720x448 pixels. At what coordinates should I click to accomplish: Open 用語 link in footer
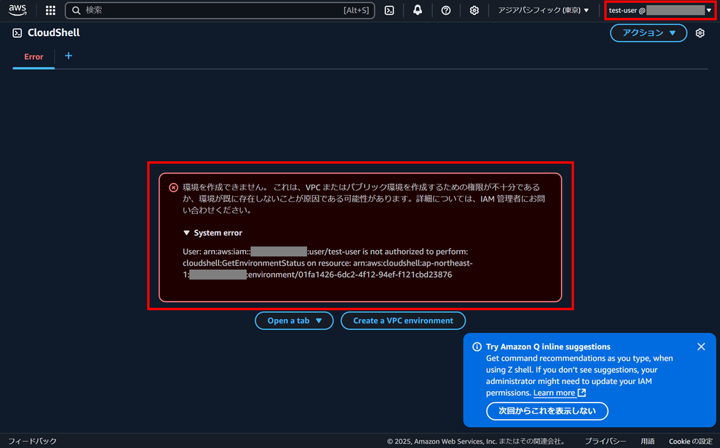coord(647,441)
